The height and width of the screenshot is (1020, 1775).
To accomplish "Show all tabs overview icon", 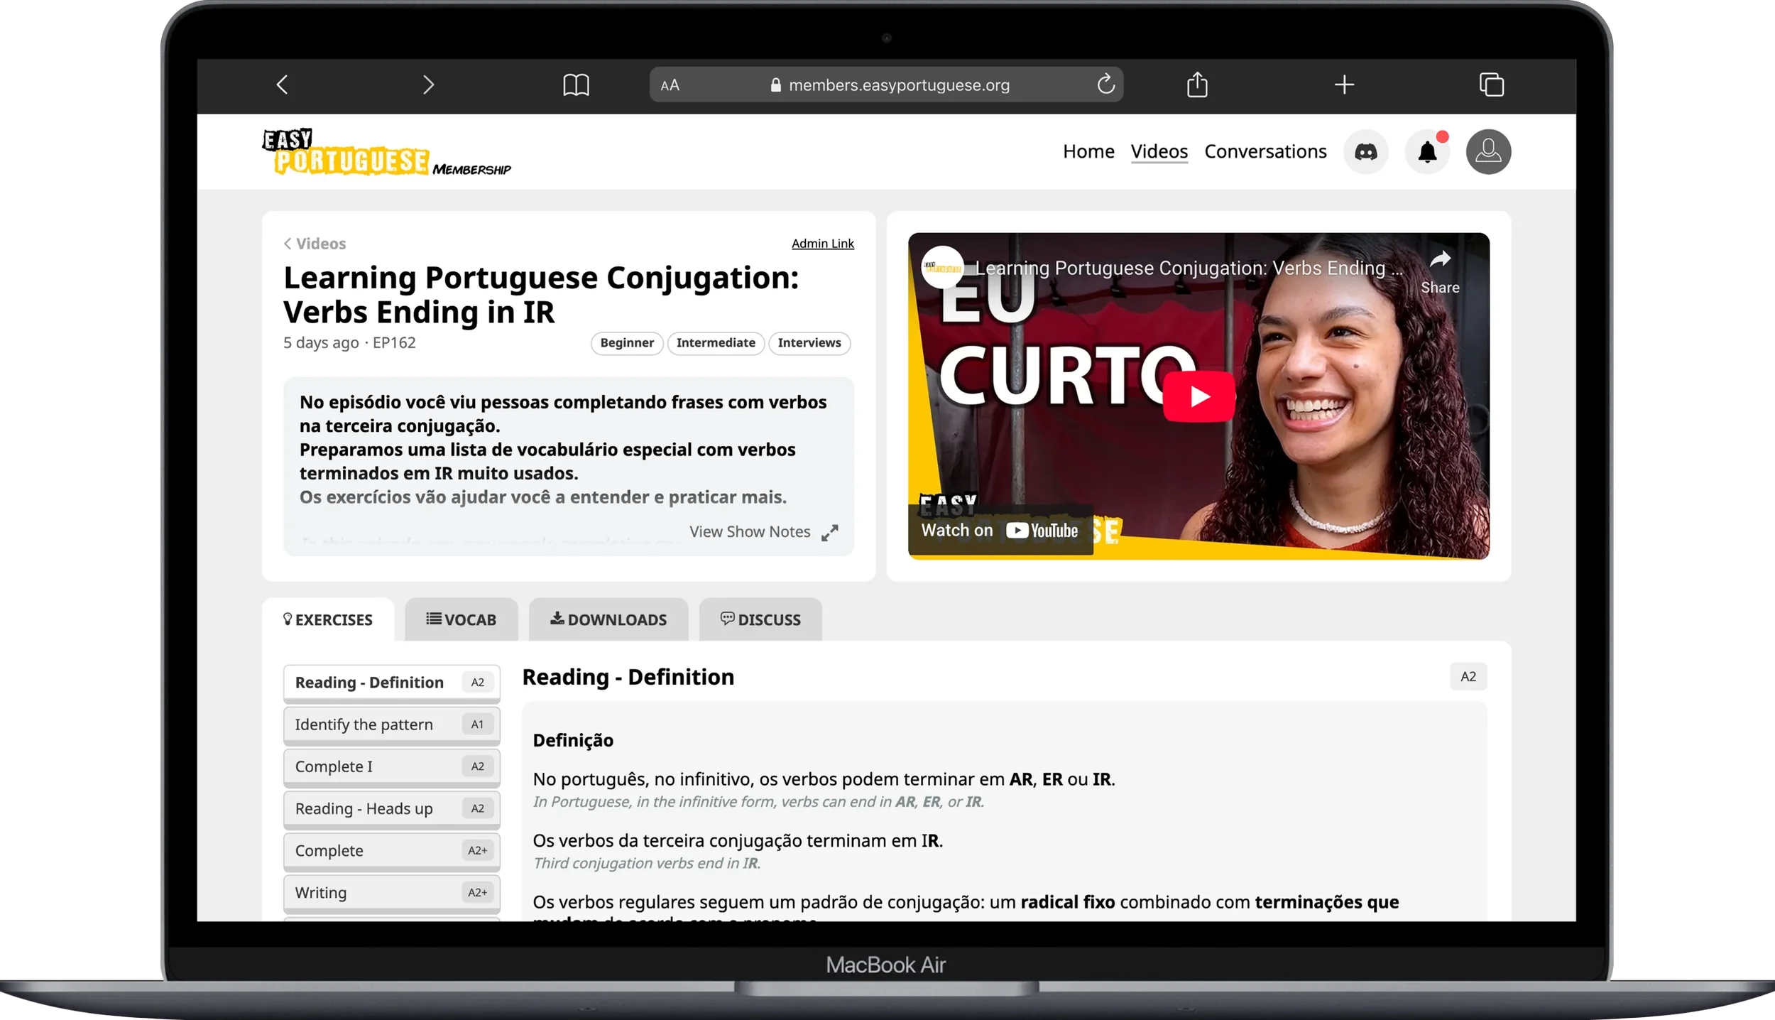I will 1491,85.
